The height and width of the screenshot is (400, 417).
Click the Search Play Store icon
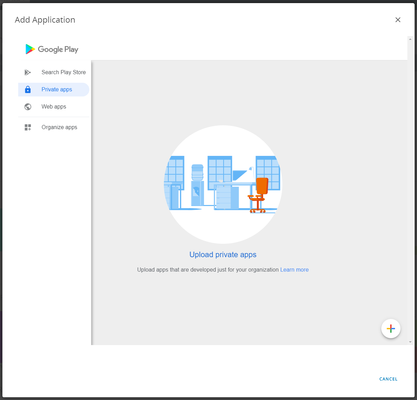click(x=28, y=72)
